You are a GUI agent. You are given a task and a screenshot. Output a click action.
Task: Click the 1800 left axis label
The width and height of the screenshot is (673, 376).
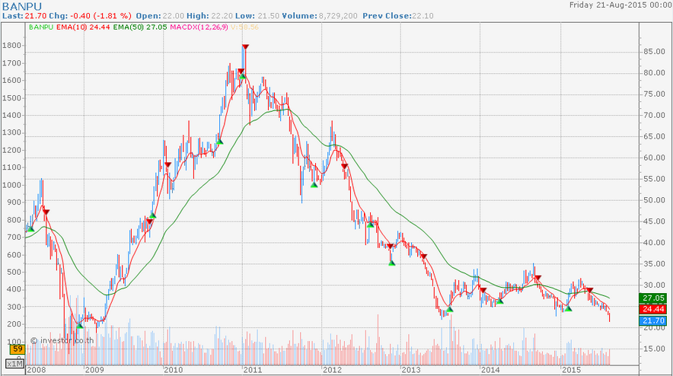point(11,46)
